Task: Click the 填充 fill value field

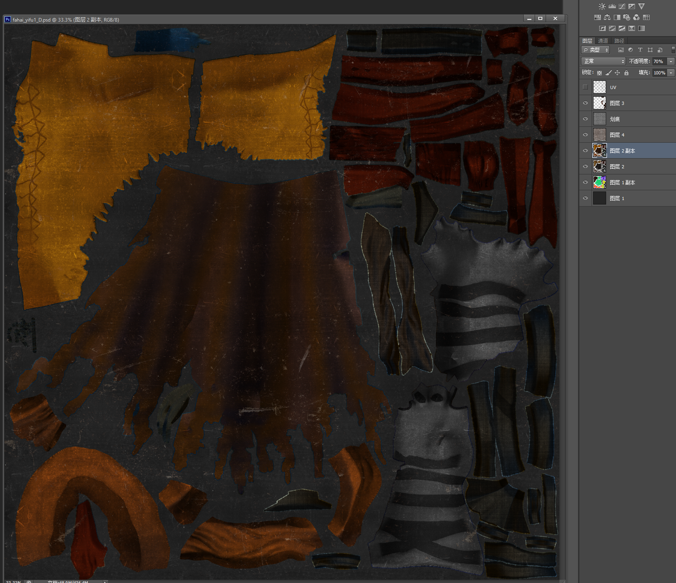Action: pos(659,73)
